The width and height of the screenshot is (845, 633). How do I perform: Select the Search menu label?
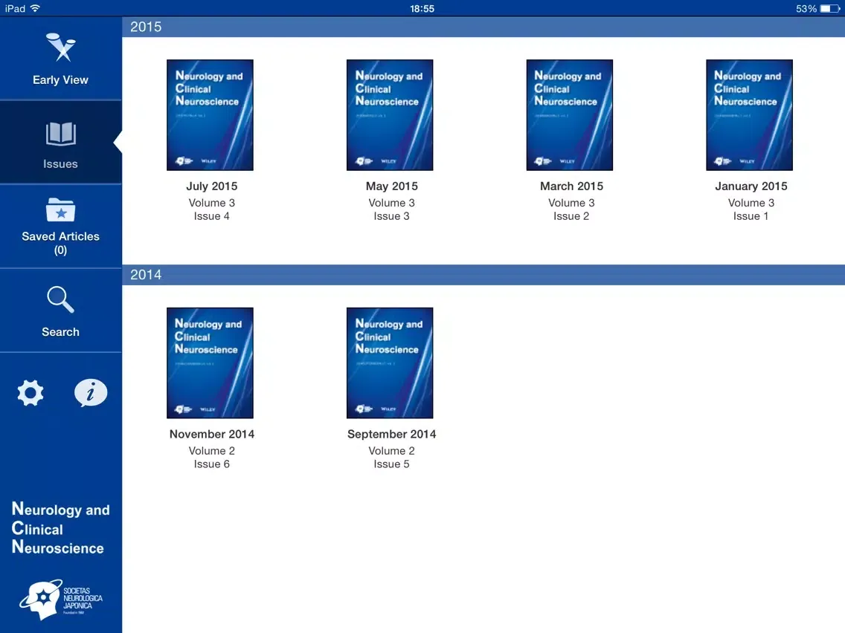(60, 331)
